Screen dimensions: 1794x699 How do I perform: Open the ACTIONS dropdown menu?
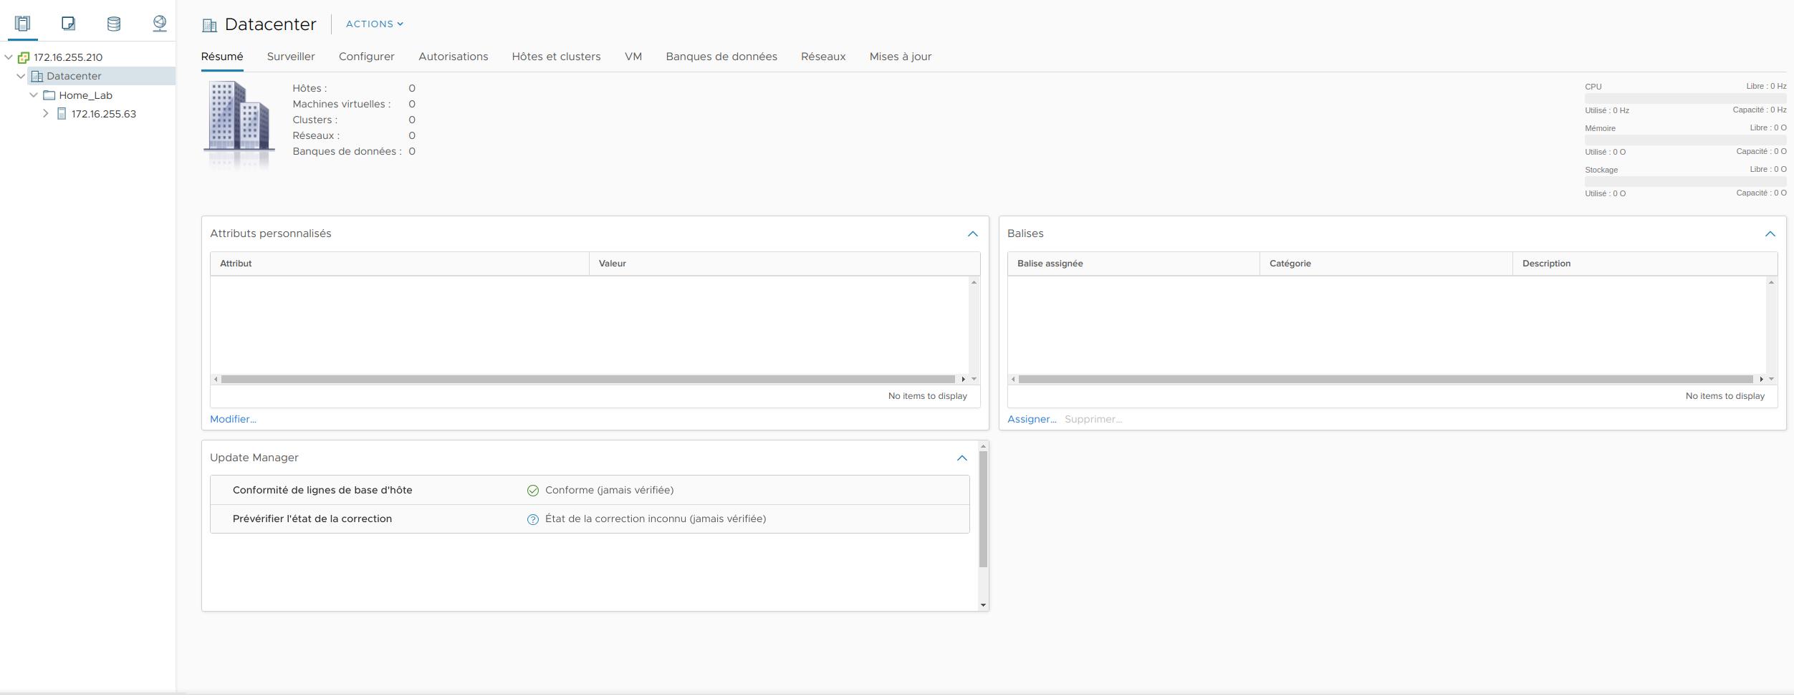pos(375,24)
